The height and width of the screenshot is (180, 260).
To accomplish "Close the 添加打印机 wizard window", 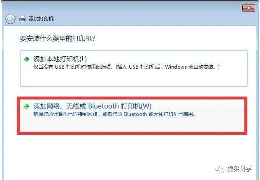I will (x=248, y=8).
